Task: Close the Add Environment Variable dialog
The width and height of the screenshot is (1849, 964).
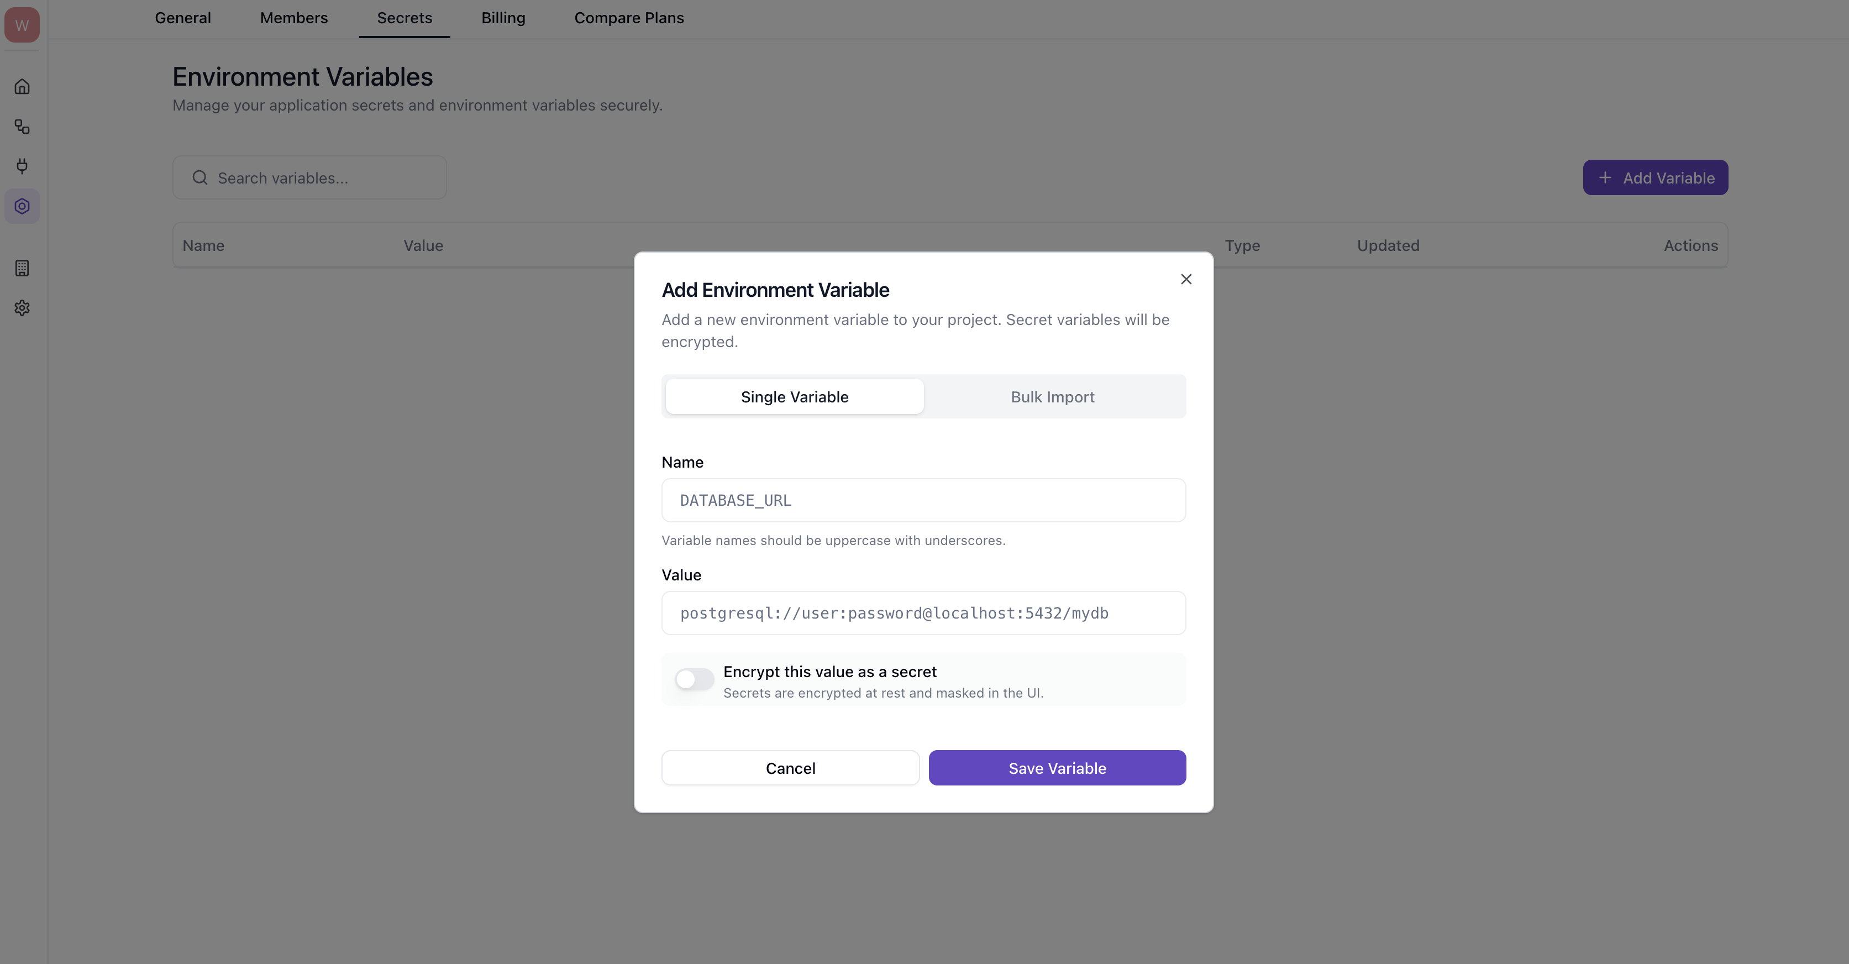Action: tap(1186, 279)
